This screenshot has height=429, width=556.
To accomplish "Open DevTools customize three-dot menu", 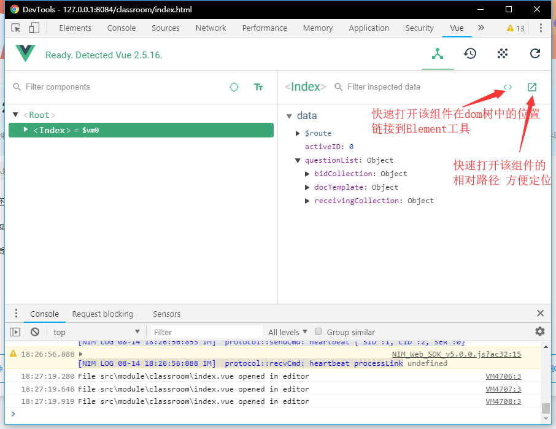I will (x=541, y=28).
